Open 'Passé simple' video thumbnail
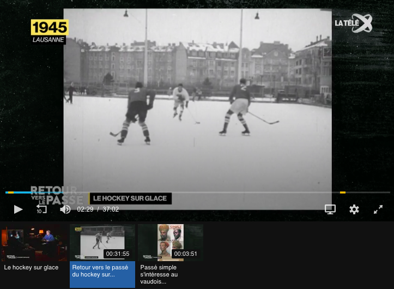The height and width of the screenshot is (289, 394). tap(170, 242)
